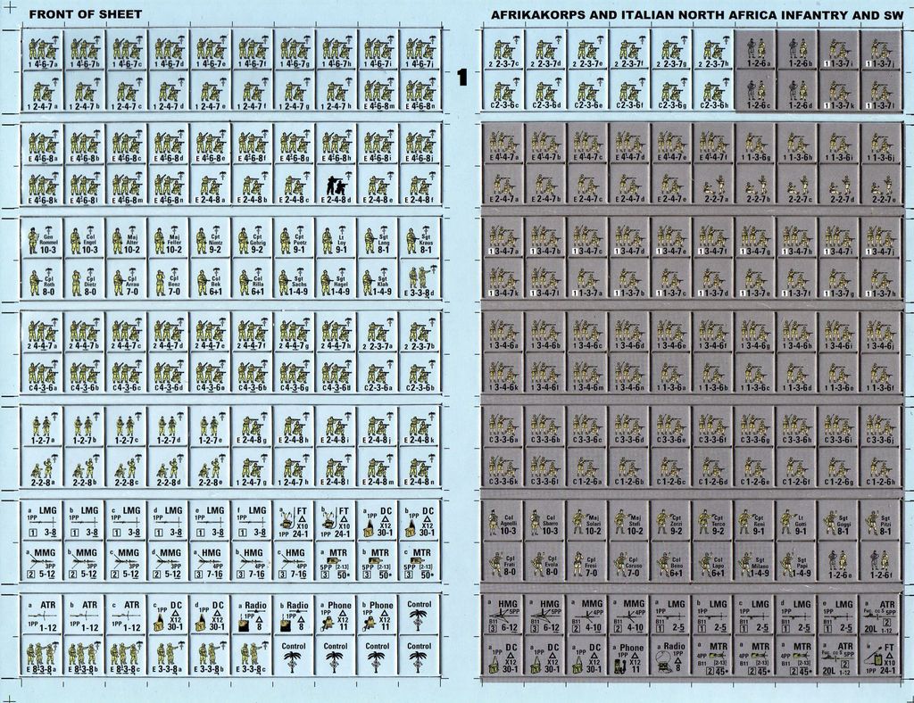Pick the Cpt Zorzi 9-2 counter
The width and height of the screenshot is (914, 703).
tap(671, 523)
